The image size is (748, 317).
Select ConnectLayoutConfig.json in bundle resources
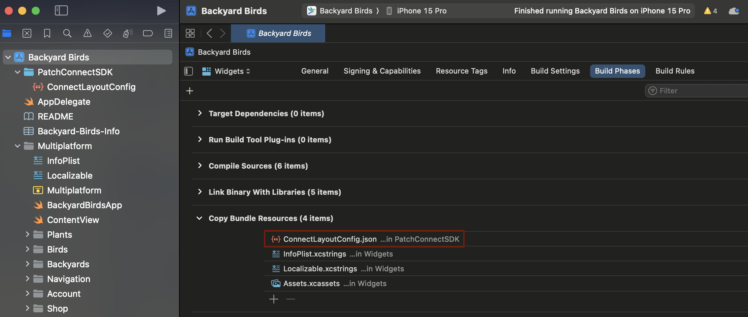364,239
